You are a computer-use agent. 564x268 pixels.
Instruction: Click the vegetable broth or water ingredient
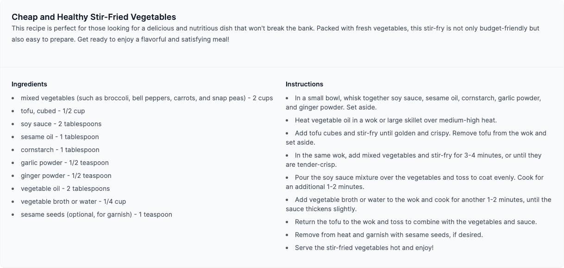(x=73, y=201)
